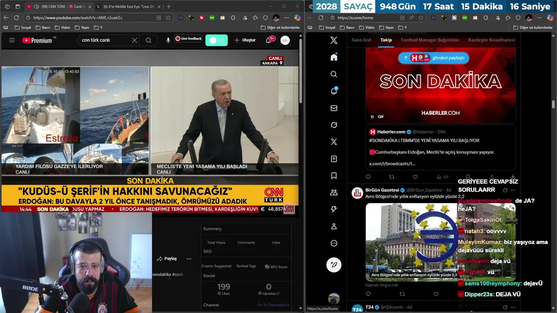Image resolution: width=557 pixels, height=313 pixels.
Task: Like the Haberler.com post
Action: click(415, 177)
